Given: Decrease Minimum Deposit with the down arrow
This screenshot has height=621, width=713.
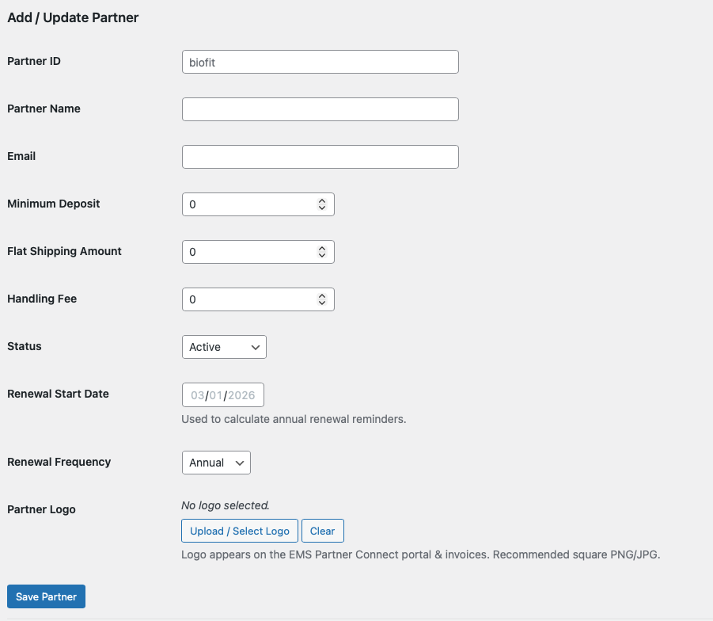Looking at the screenshot, I should [x=322, y=208].
